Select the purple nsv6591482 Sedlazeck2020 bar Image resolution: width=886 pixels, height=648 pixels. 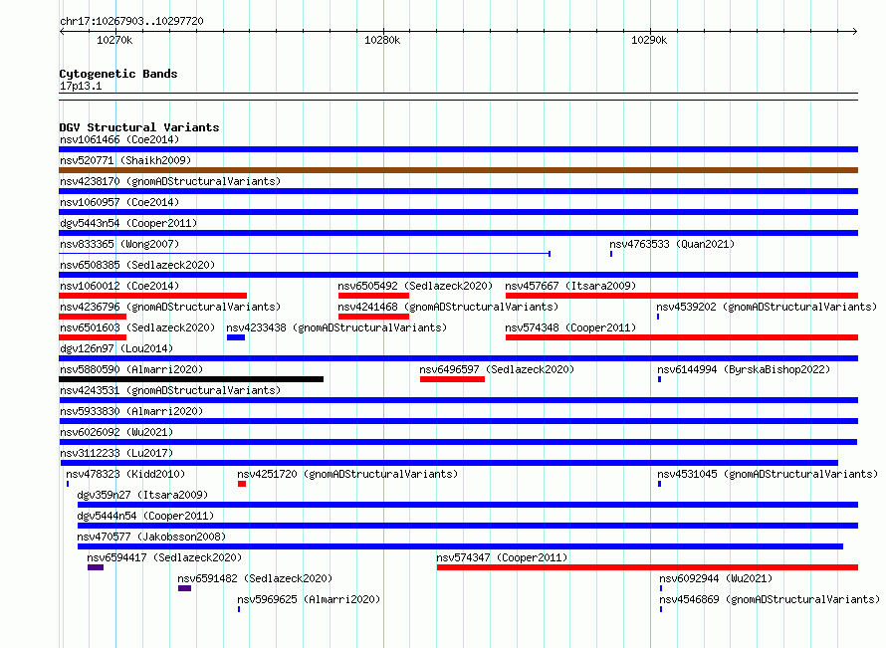coord(185,588)
